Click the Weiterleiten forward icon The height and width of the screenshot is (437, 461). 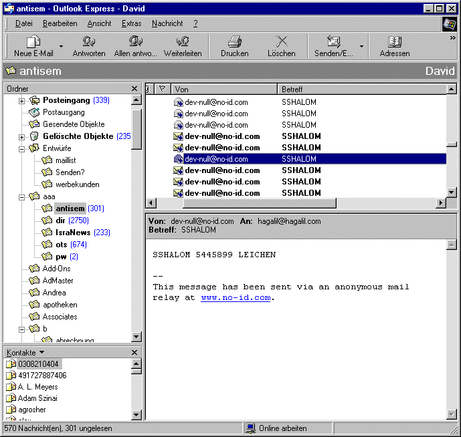(x=183, y=42)
